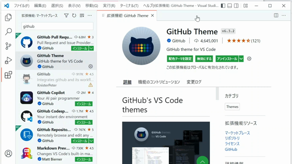Switch to 機能のコントリビューション tab
The width and height of the screenshot is (292, 164).
(159, 82)
